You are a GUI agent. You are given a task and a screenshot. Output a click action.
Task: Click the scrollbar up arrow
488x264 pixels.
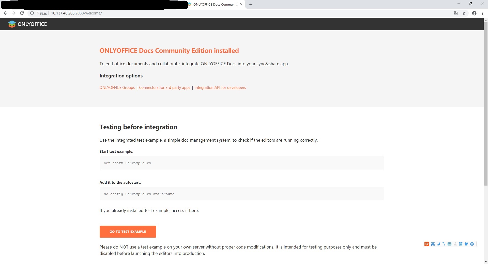coord(486,20)
